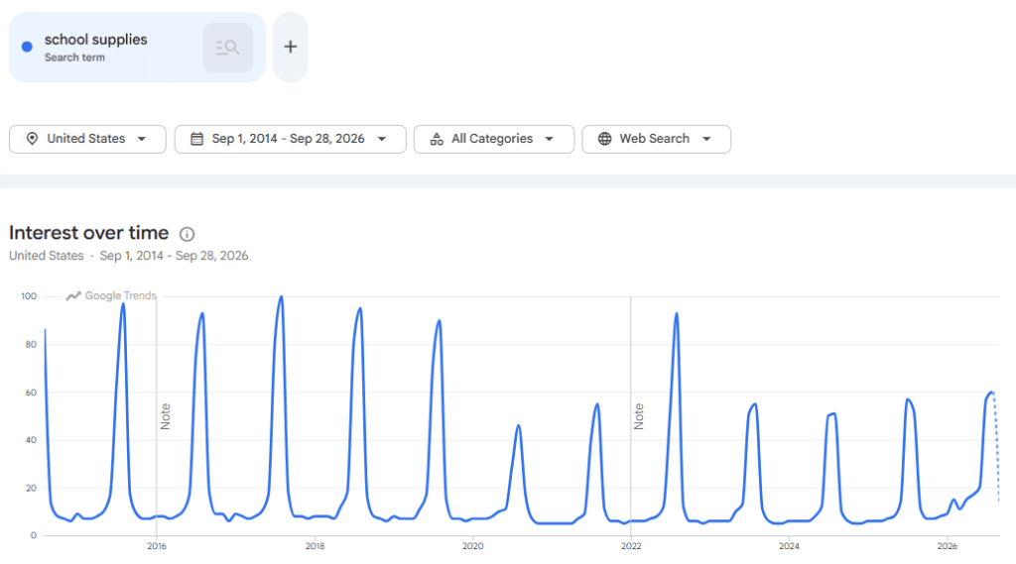Image resolution: width=1016 pixels, height=564 pixels.
Task: Click the arrow next to Sep 28, 2026
Action: point(382,139)
